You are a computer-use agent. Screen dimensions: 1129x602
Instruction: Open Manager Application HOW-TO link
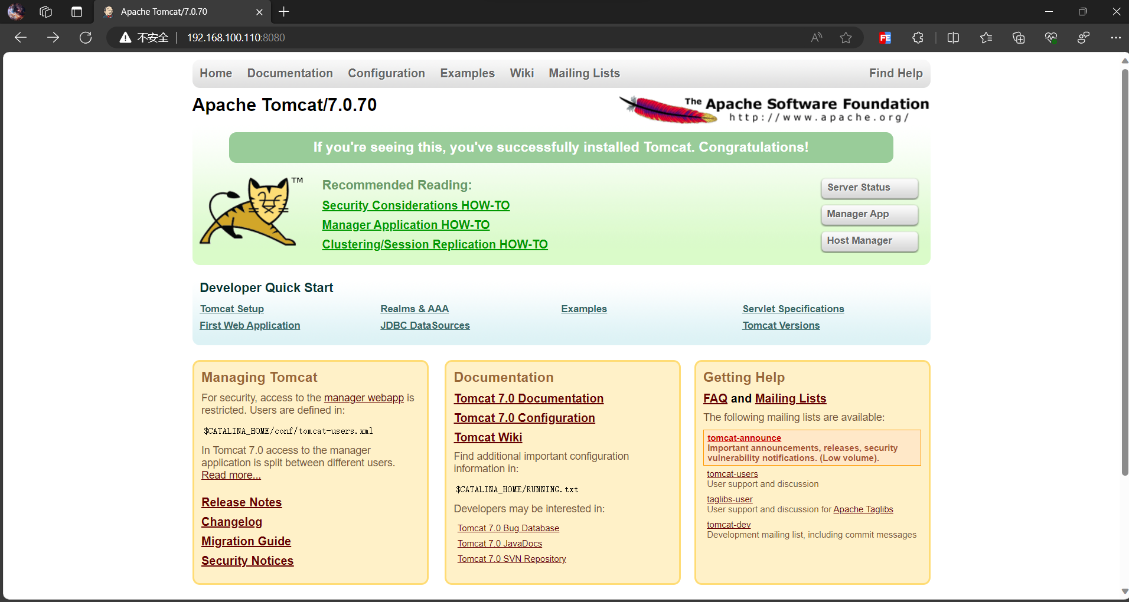[406, 225]
